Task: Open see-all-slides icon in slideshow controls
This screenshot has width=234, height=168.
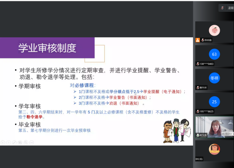Action: 20,142
